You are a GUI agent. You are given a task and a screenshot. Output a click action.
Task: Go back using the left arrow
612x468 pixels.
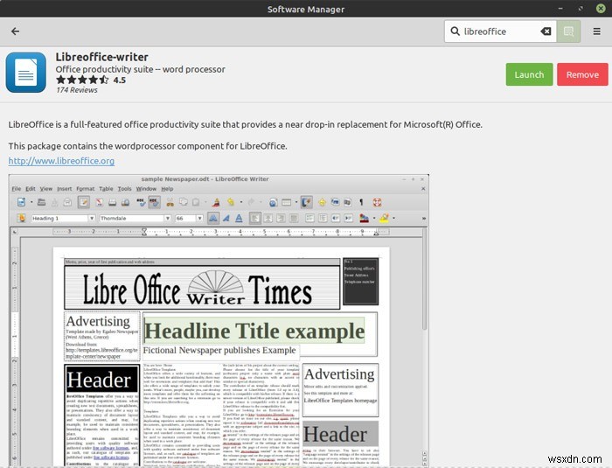15,31
